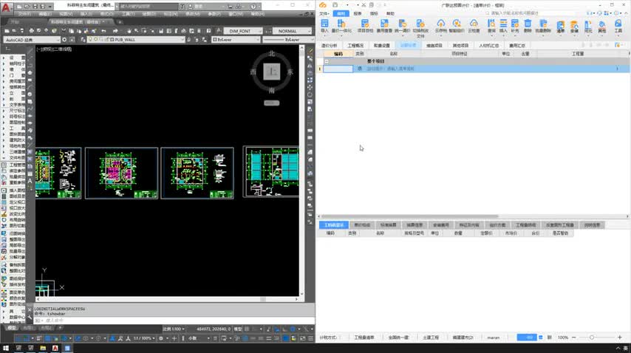
Task: Open the 标准换算 bottom tab
Action: pos(388,225)
